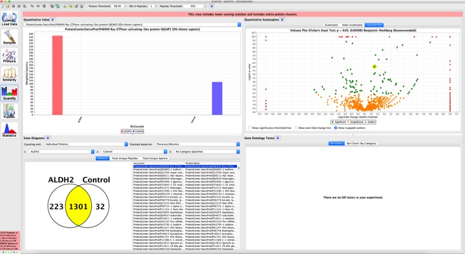Open Venn category 2 dropdown showing Control
Image resolution: width=465 pixels, height=254 pixels.
point(134,151)
